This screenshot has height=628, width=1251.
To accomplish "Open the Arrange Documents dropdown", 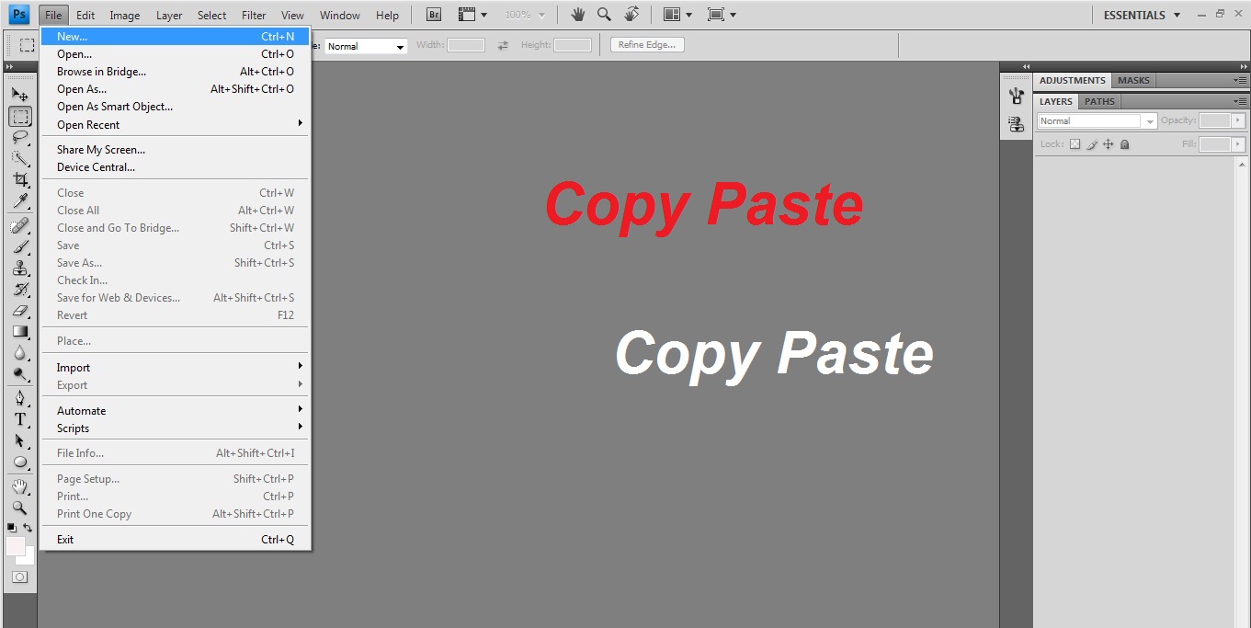I will (678, 15).
